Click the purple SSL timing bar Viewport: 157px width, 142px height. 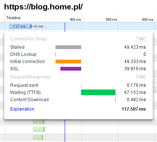coord(71,69)
